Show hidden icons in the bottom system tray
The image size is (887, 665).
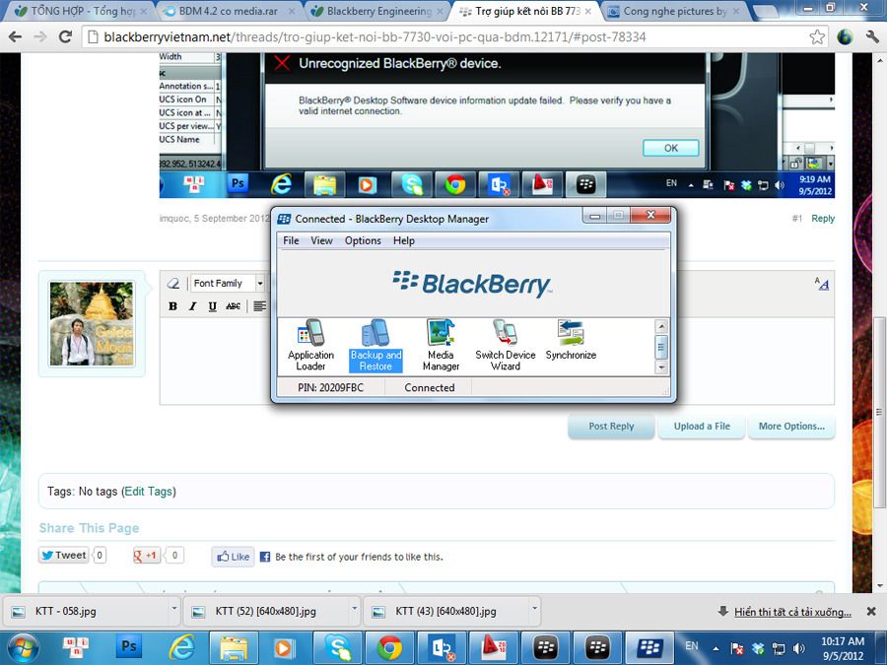click(x=716, y=648)
